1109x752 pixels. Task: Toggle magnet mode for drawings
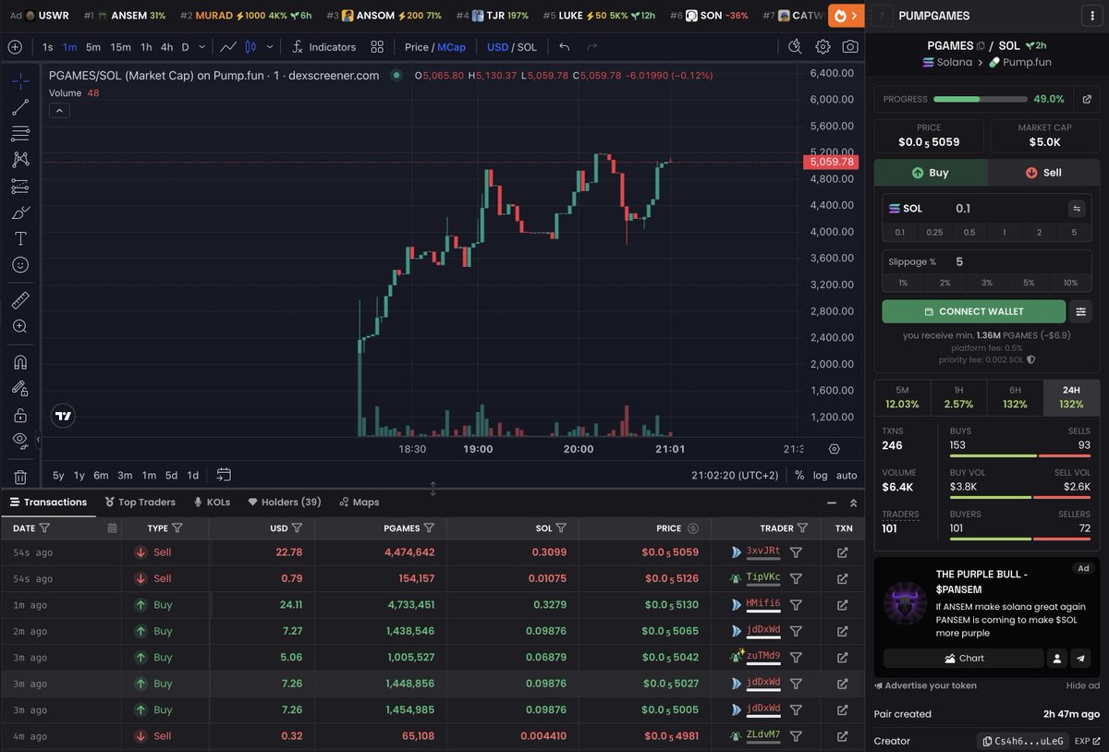click(x=20, y=361)
